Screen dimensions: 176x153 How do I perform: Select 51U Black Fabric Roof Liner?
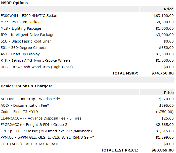tap(87, 41)
